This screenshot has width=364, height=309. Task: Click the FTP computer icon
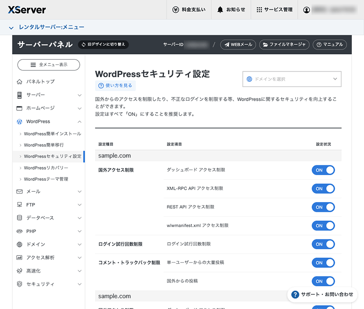pos(19,204)
